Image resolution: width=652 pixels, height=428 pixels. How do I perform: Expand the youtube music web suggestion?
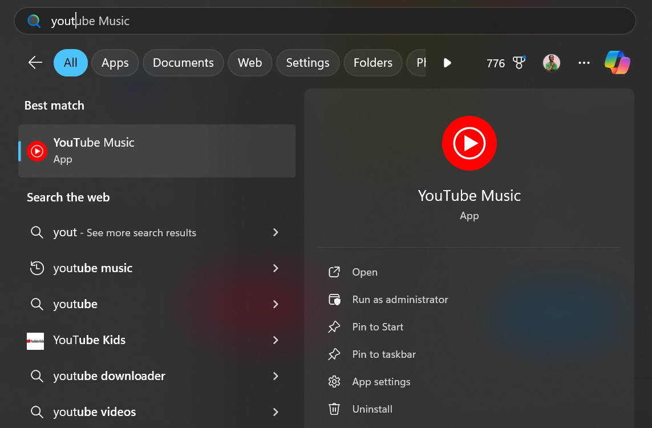pos(276,268)
